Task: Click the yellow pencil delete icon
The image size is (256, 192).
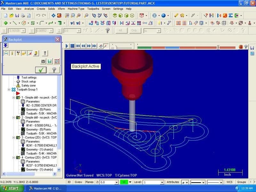Action: coord(176,15)
